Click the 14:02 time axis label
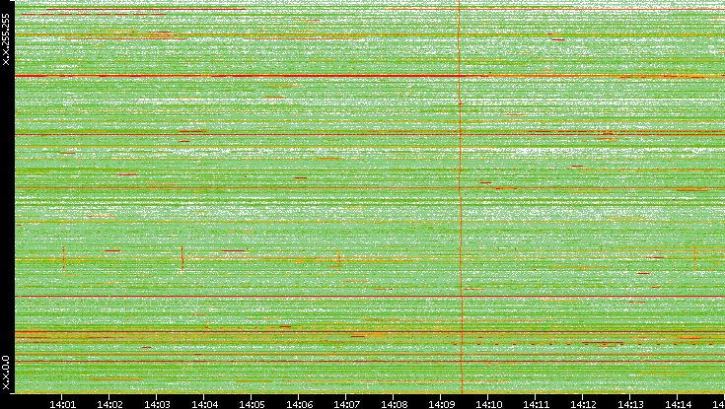 click(x=109, y=404)
